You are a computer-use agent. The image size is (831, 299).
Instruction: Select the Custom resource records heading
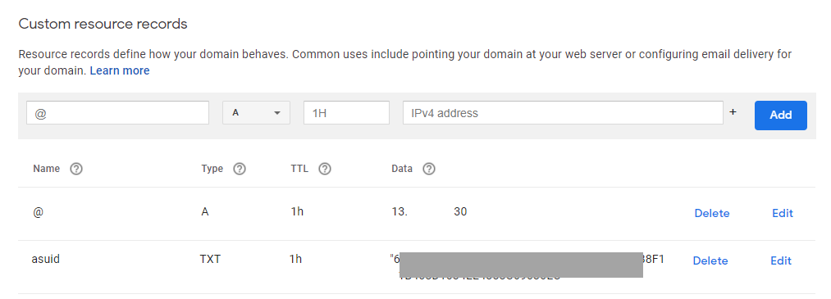(103, 24)
